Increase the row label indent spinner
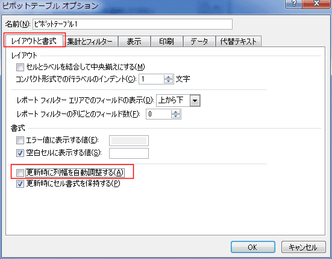The image size is (332, 259). [x=168, y=77]
